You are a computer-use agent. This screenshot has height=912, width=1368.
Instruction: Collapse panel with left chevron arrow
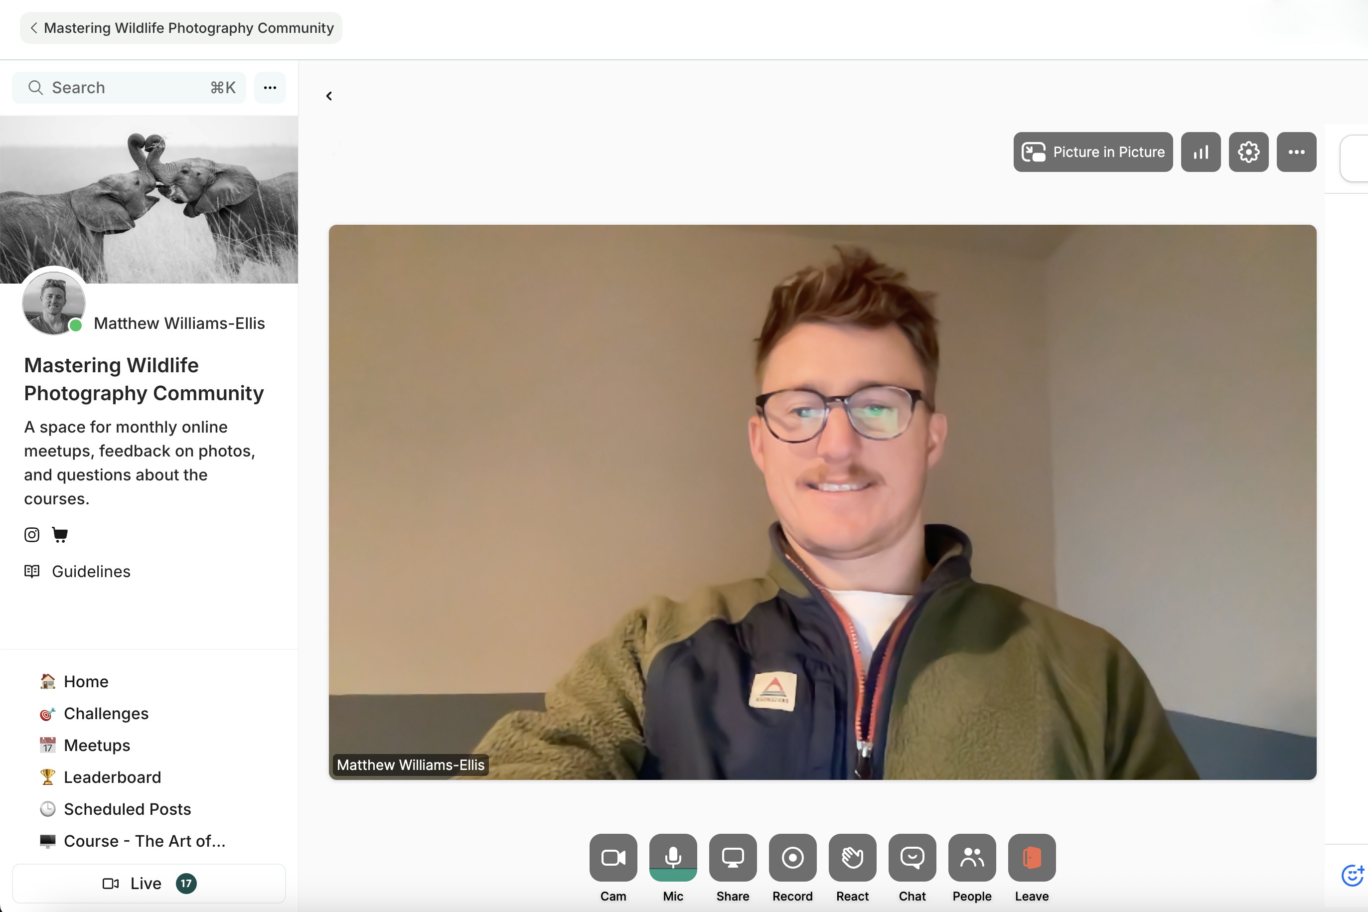[x=329, y=96]
